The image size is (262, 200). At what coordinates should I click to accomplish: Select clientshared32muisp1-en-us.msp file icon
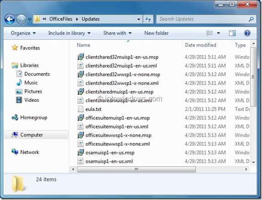click(80, 57)
